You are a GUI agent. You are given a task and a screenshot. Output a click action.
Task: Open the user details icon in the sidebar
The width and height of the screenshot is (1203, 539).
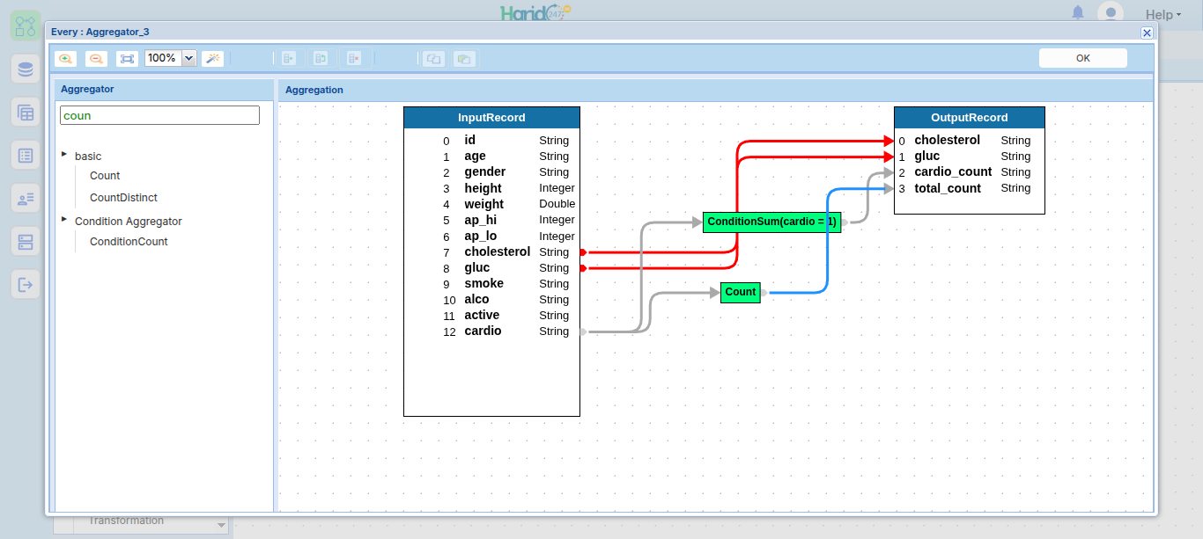[26, 199]
